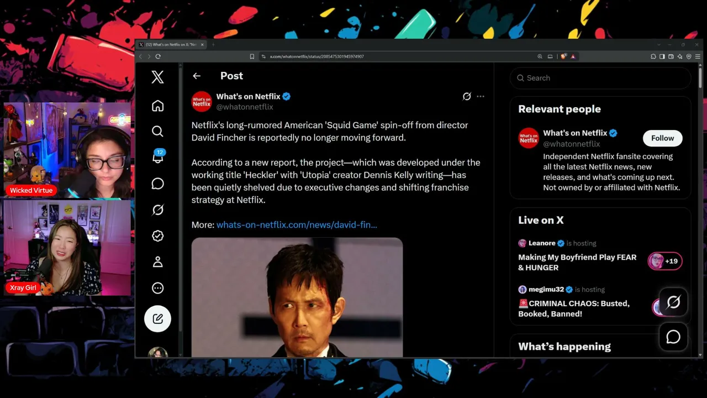Open the Explore search icon in sidebar
This screenshot has width=707, height=398.
(x=157, y=131)
